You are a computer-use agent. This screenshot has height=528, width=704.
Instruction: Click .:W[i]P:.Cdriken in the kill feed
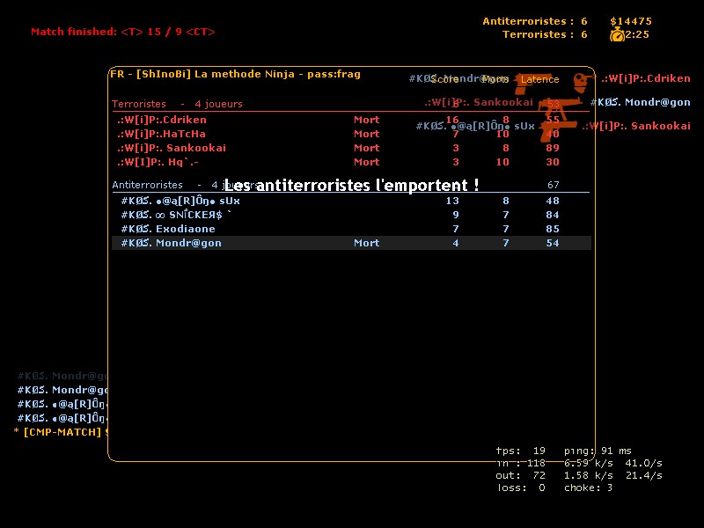coord(646,78)
